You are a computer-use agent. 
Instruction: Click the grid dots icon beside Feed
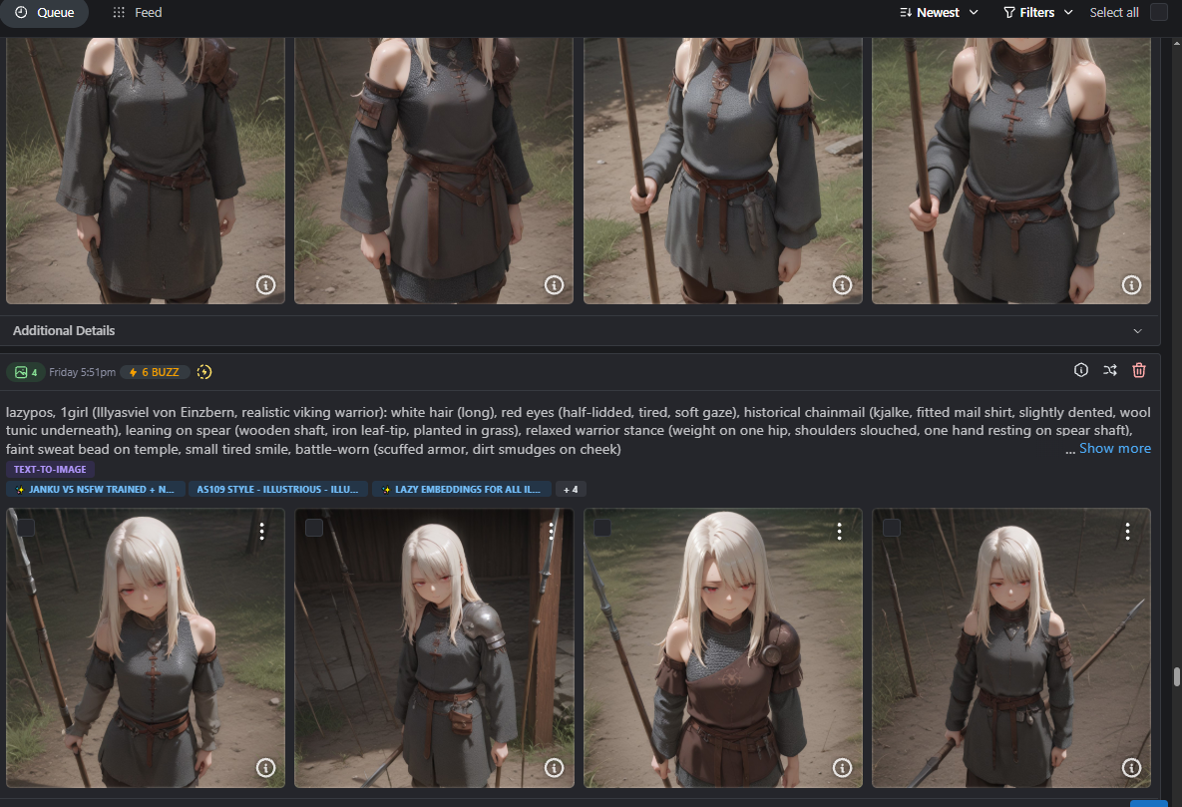119,12
